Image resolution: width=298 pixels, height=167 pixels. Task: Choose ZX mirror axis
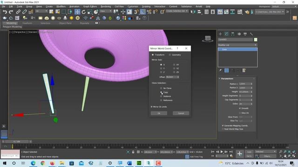click(x=174, y=72)
